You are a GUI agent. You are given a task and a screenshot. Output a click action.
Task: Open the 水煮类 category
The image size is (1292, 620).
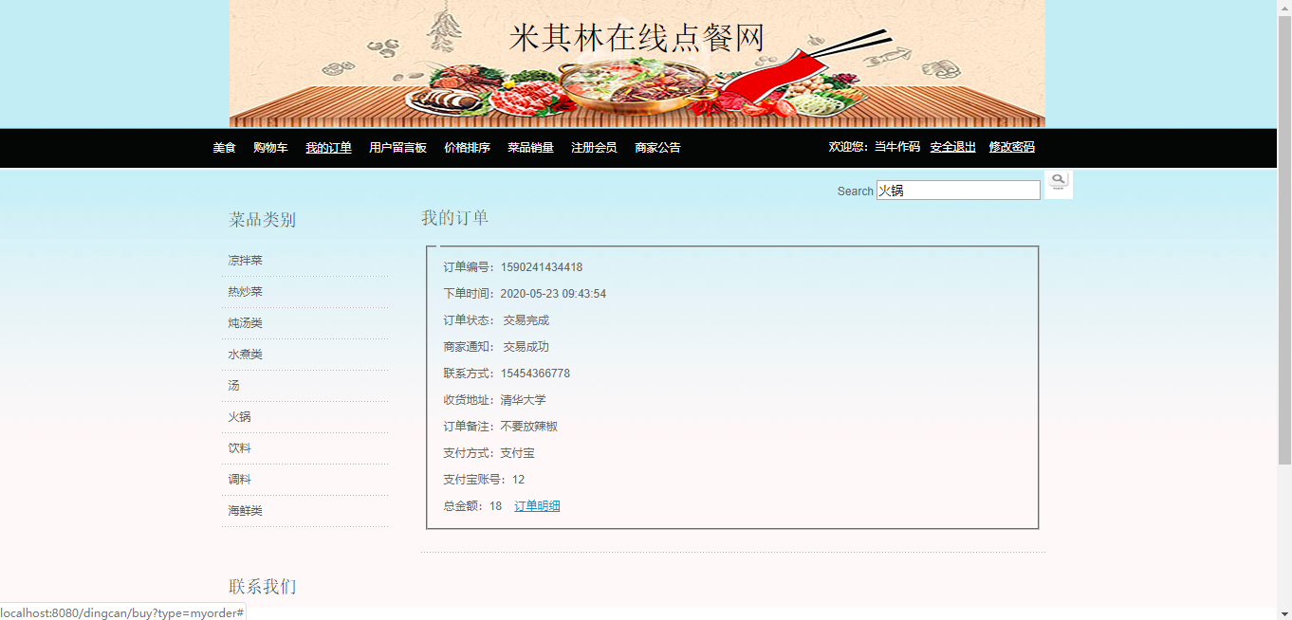[245, 355]
